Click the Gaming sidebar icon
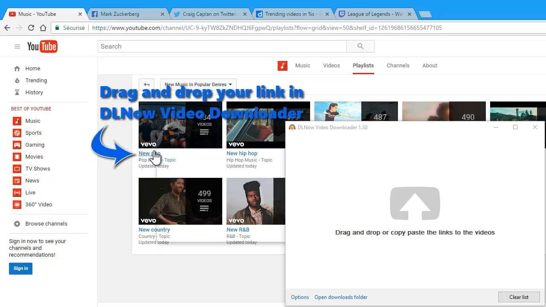Screen dimensions: 546x307 click(x=17, y=145)
